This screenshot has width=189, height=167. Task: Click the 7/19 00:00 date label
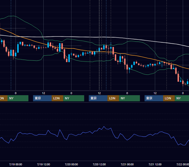click(16, 164)
